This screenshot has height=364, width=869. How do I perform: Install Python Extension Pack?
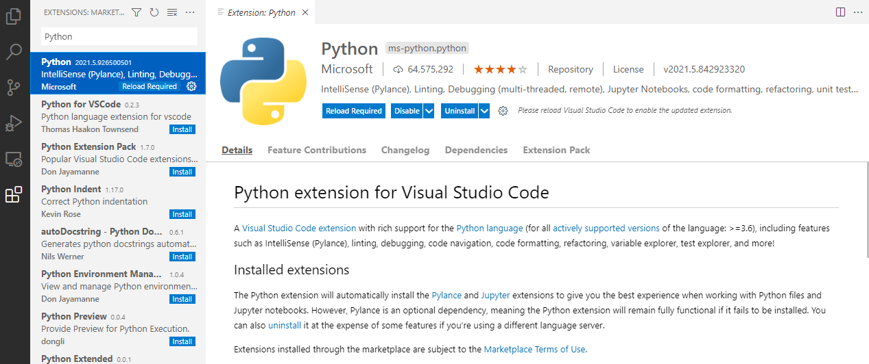tap(182, 172)
